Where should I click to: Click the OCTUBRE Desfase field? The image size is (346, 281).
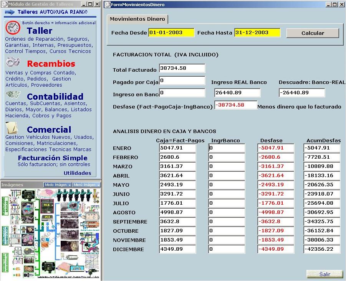(x=276, y=231)
